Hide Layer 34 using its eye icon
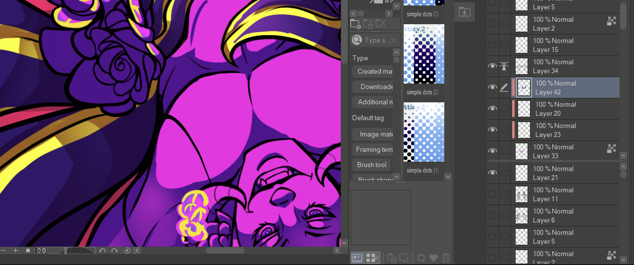The image size is (634, 265). click(x=492, y=66)
